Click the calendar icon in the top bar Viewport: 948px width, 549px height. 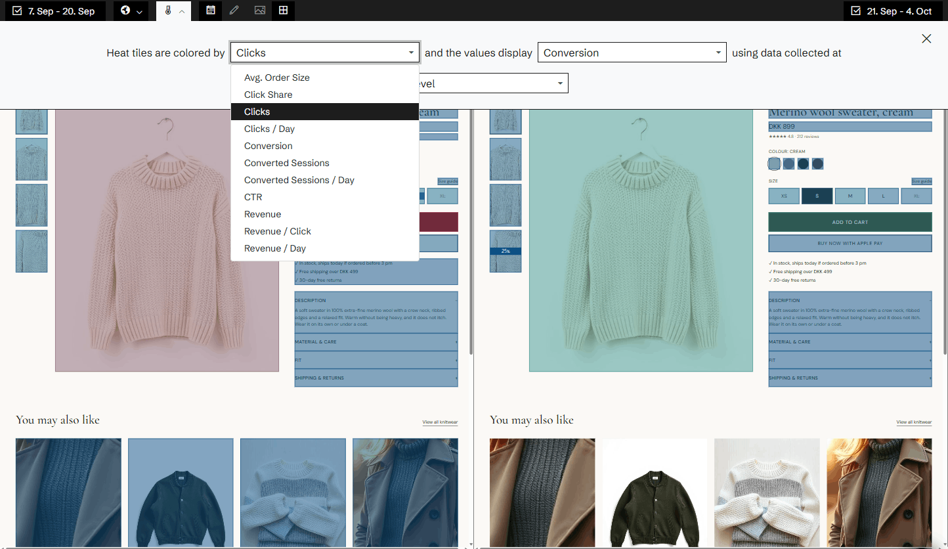click(210, 11)
